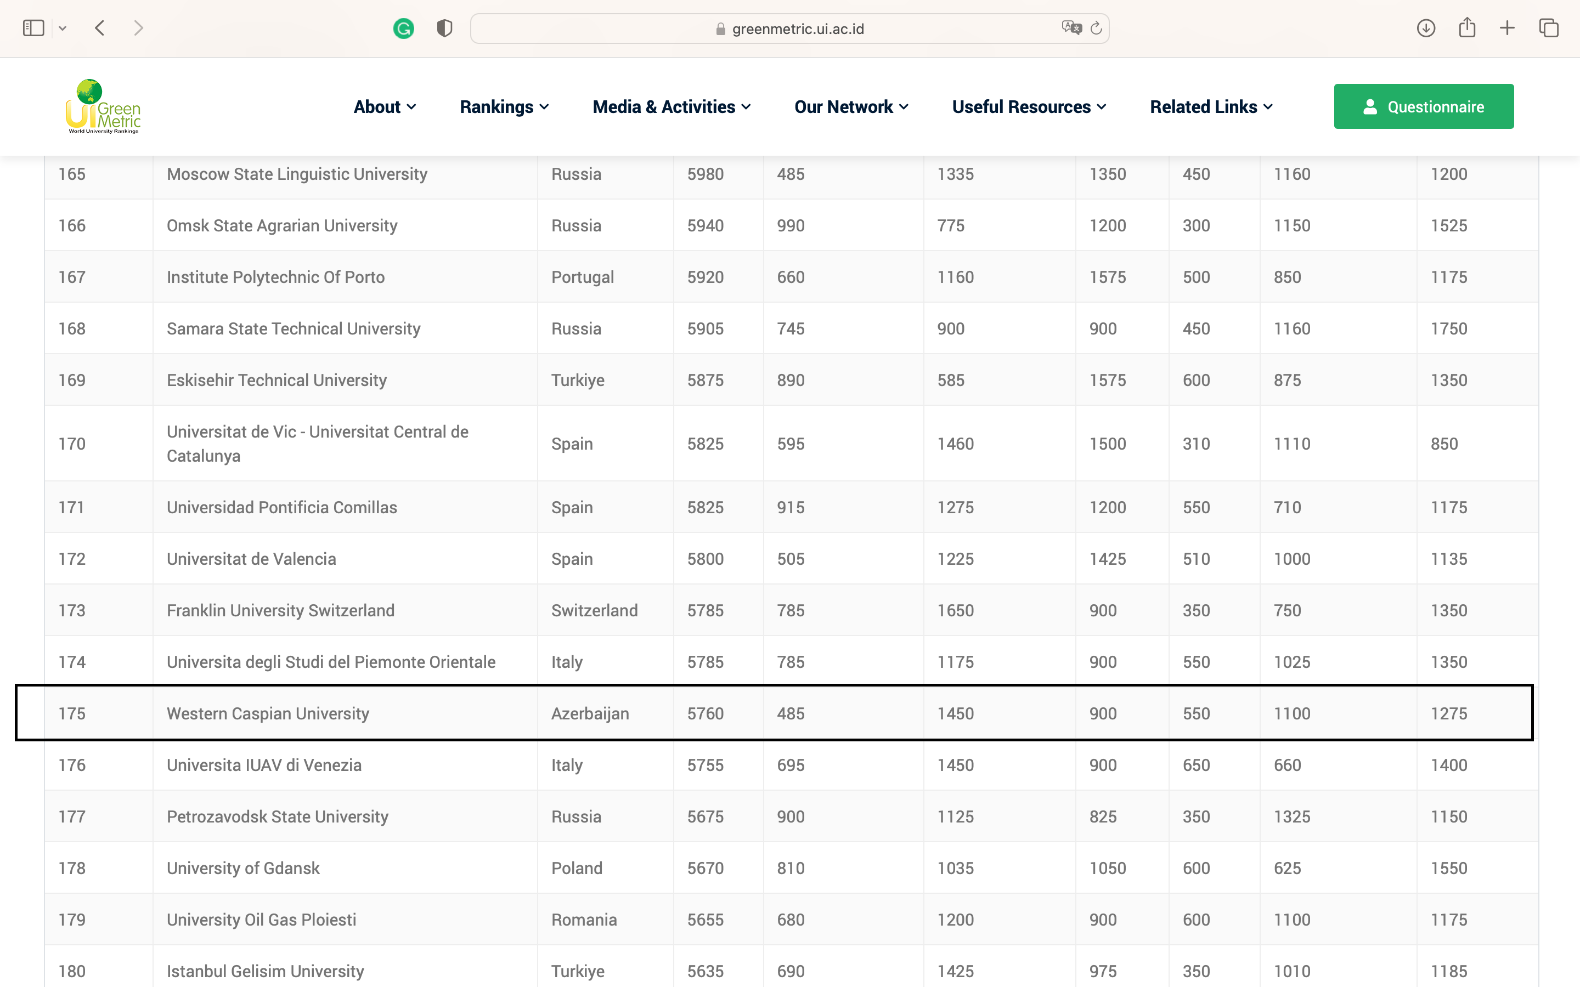Show the tab overview
This screenshot has width=1580, height=987.
[1549, 28]
